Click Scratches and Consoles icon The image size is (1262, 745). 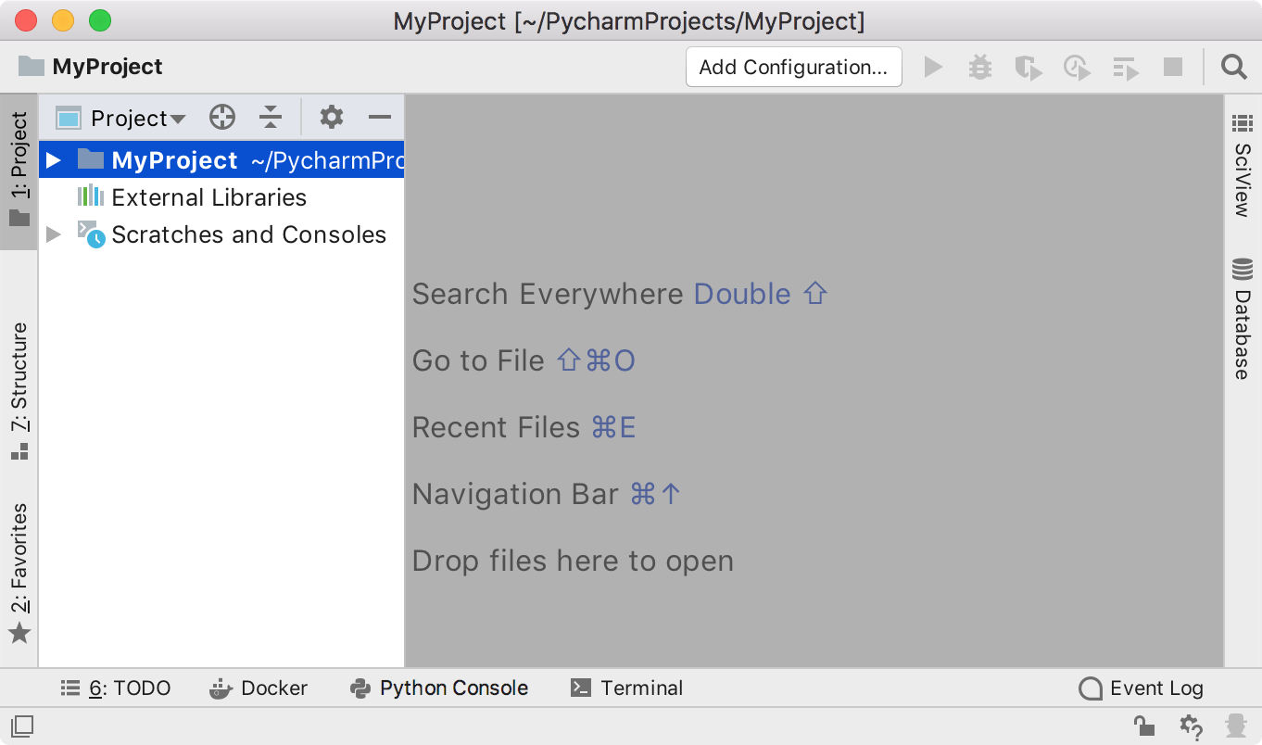pos(91,234)
